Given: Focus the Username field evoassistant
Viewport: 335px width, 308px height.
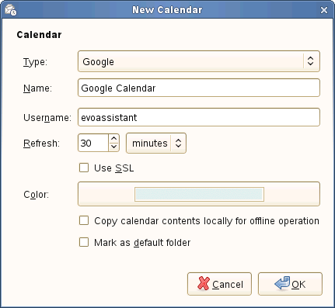Looking at the screenshot, I should coord(199,117).
